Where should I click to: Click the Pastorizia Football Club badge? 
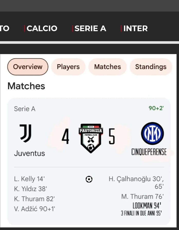pyautogui.click(x=91, y=138)
